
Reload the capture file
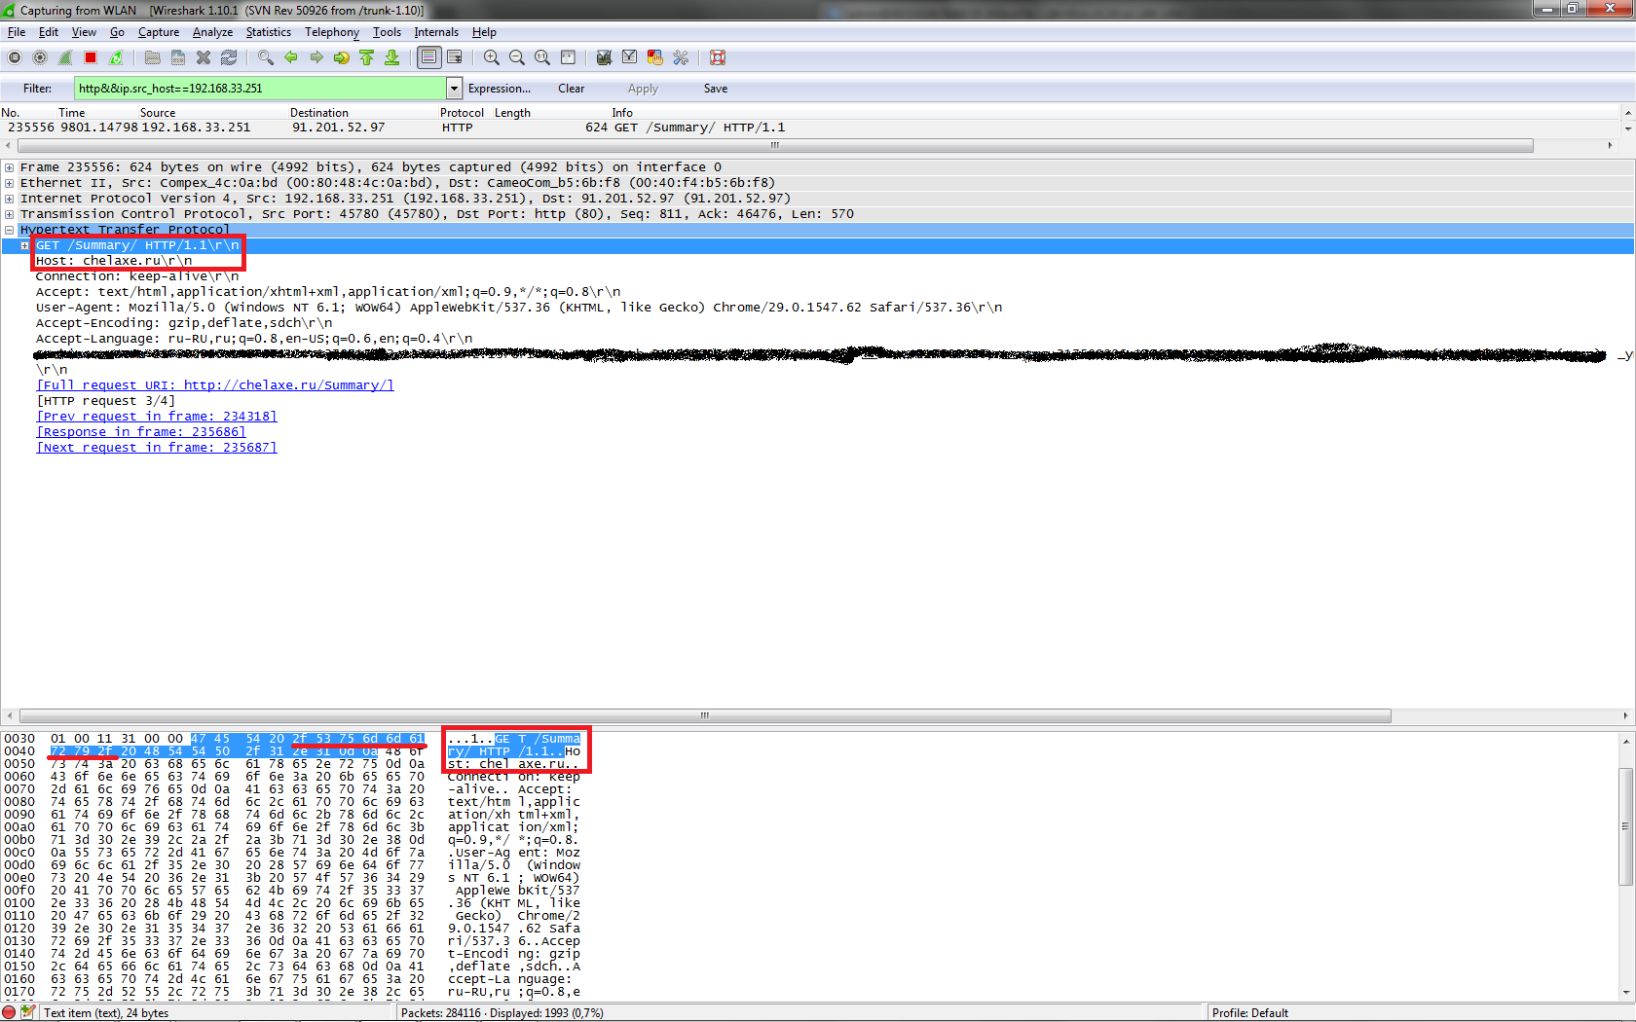229,57
